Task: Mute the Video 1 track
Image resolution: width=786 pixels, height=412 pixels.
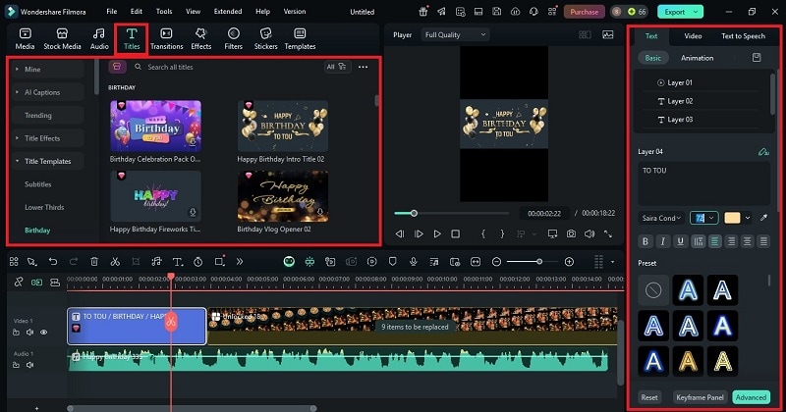Action: [30, 332]
